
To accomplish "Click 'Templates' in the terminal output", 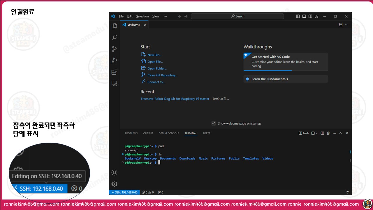I will (x=251, y=159).
